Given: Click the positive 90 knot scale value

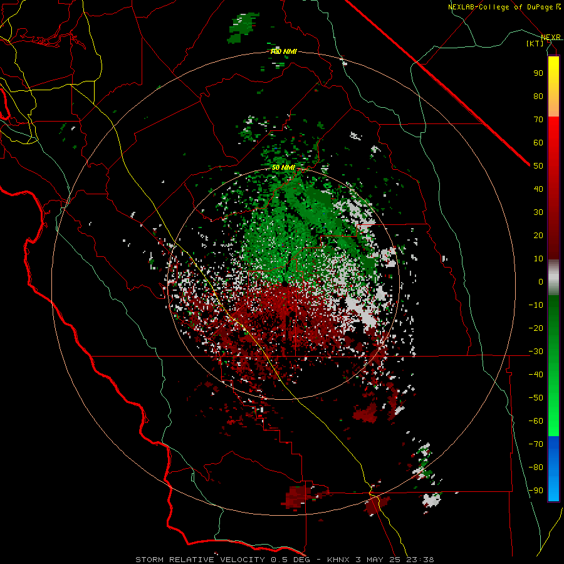Looking at the screenshot, I should [538, 73].
